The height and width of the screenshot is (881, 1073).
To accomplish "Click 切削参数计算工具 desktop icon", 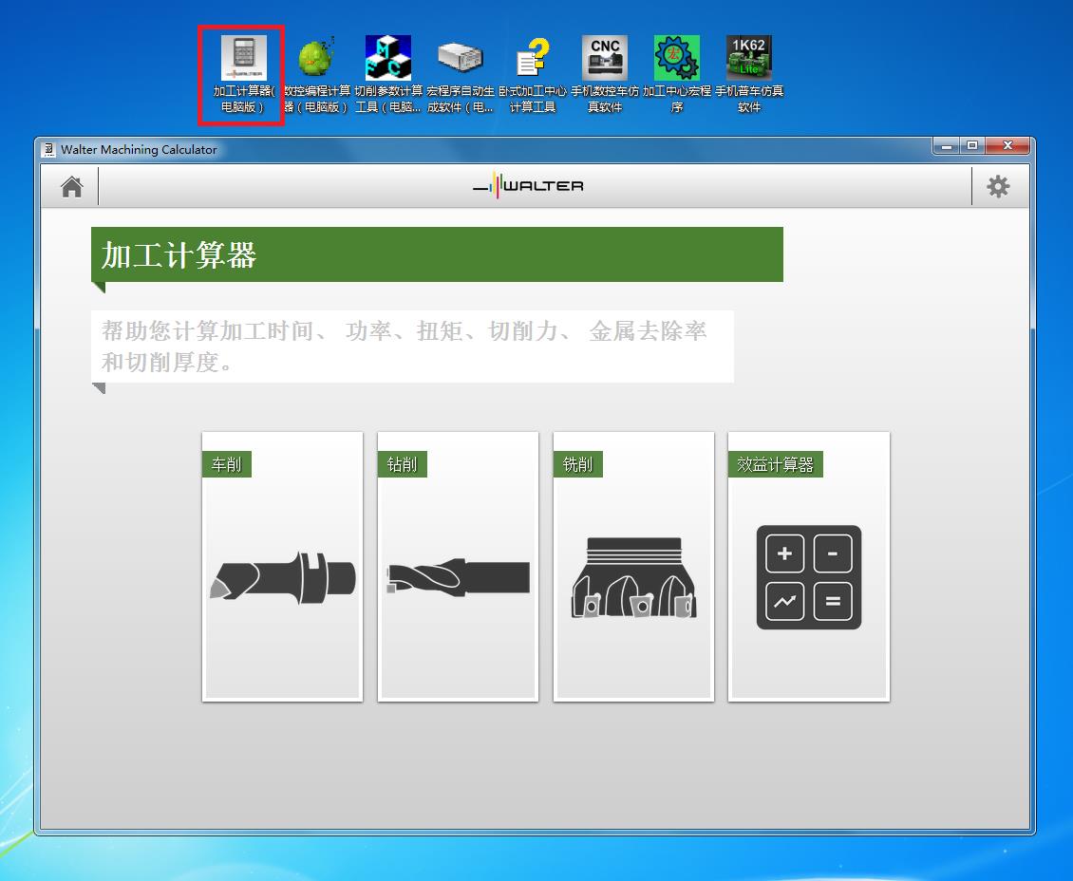I will coord(388,59).
